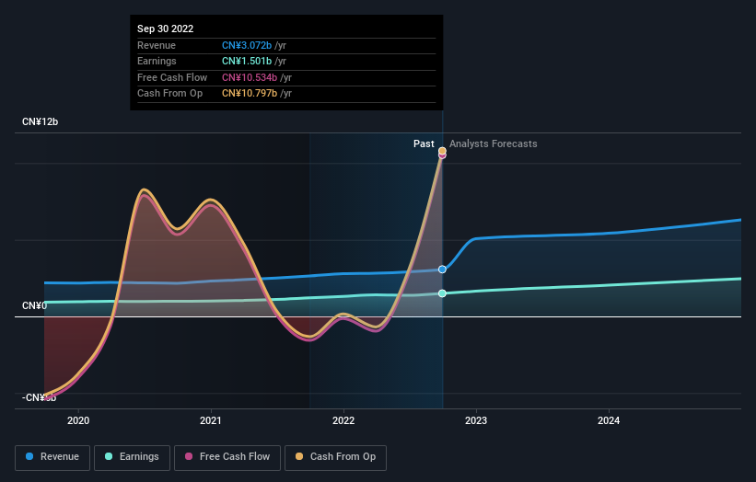
Task: Click the Sep 30 2022 tooltip date
Action: tap(167, 29)
